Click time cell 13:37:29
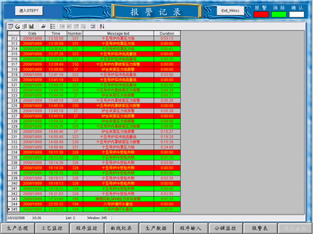Screen dimensions: 313x234 click(x=56, y=54)
